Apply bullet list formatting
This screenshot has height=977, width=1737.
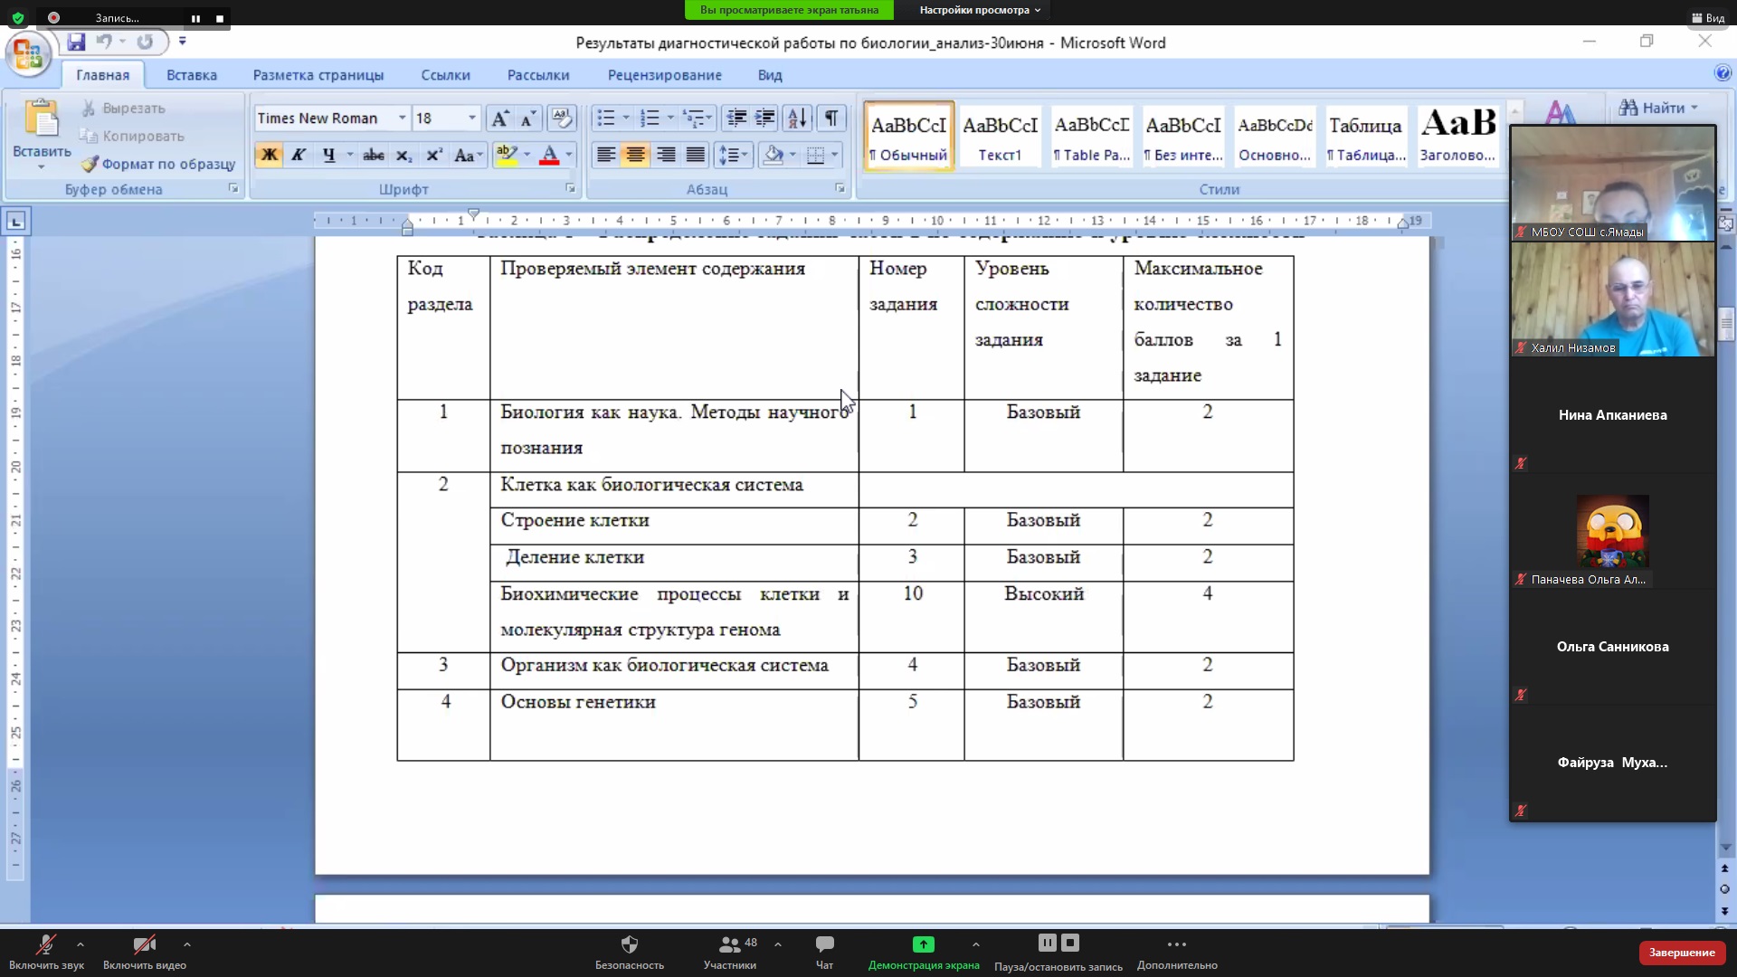click(x=605, y=119)
